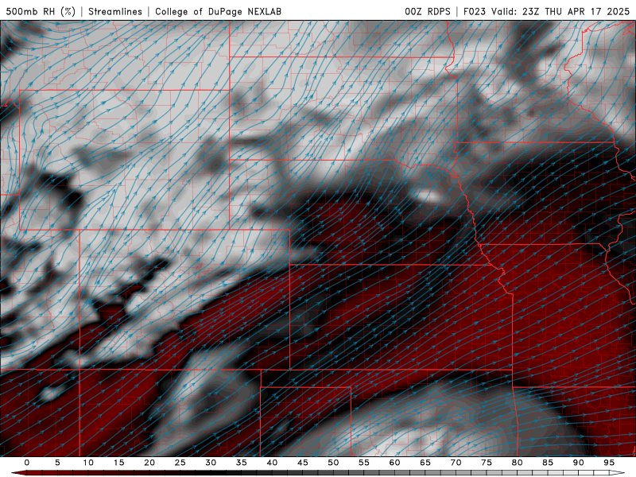Click the '25' label on color scale
Screen dimensions: 636x477
pyautogui.click(x=180, y=463)
